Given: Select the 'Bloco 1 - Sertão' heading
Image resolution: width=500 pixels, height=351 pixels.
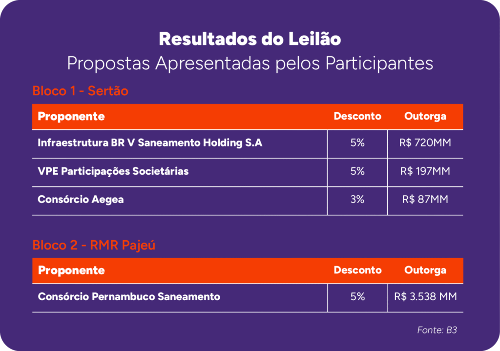Looking at the screenshot, I should (80, 91).
